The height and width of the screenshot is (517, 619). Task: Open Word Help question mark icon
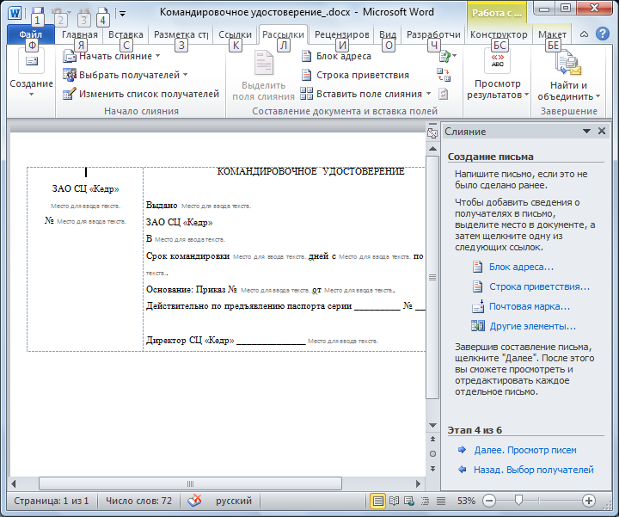(x=602, y=34)
